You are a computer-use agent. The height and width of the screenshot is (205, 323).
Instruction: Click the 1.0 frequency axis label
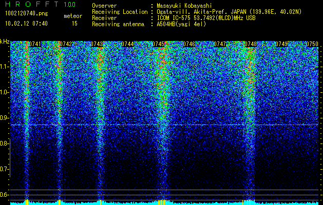4,92
